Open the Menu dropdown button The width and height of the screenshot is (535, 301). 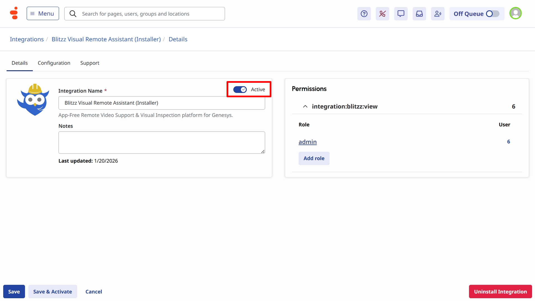pos(43,13)
